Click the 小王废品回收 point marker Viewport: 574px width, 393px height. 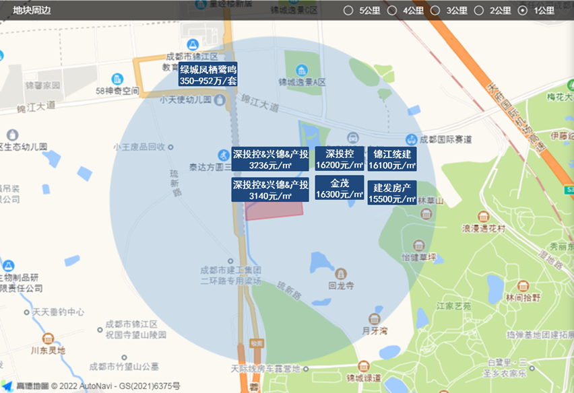[x=170, y=147]
